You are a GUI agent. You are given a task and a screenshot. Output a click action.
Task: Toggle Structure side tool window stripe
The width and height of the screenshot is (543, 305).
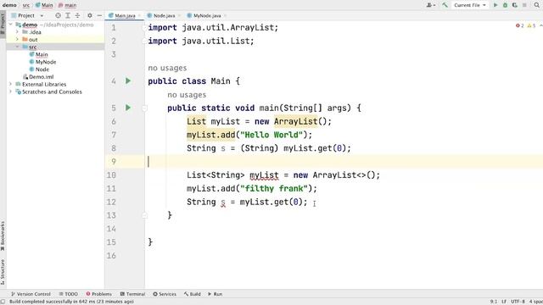pos(3,272)
